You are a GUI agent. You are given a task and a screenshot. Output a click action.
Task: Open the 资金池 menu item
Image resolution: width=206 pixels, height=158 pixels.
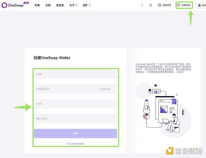(60, 5)
